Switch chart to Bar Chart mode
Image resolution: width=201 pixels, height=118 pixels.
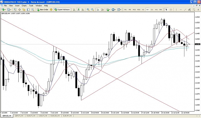74,10
